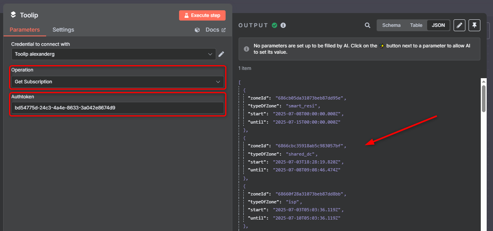Switch output view to Schema

(391, 25)
